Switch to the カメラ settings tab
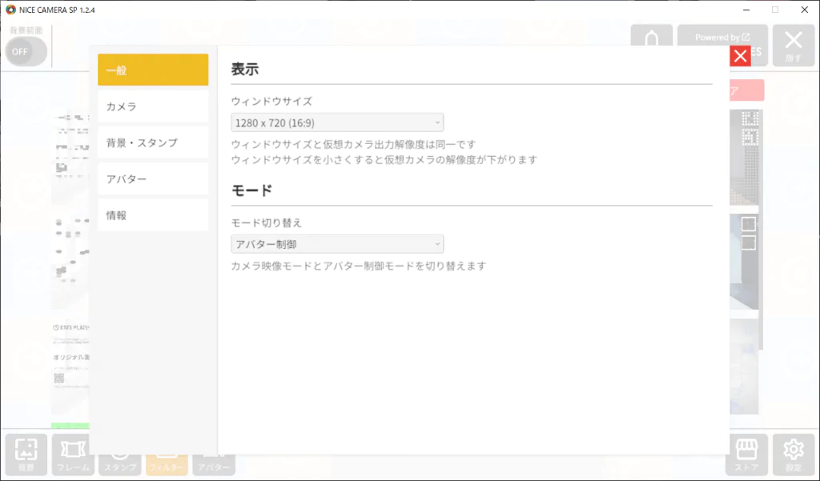The image size is (820, 481). click(153, 106)
